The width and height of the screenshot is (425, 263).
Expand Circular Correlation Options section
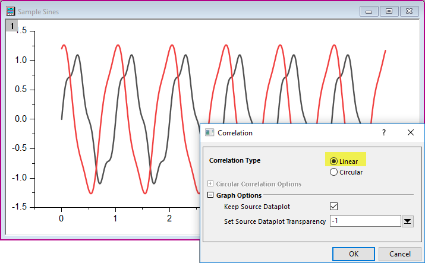[210, 184]
